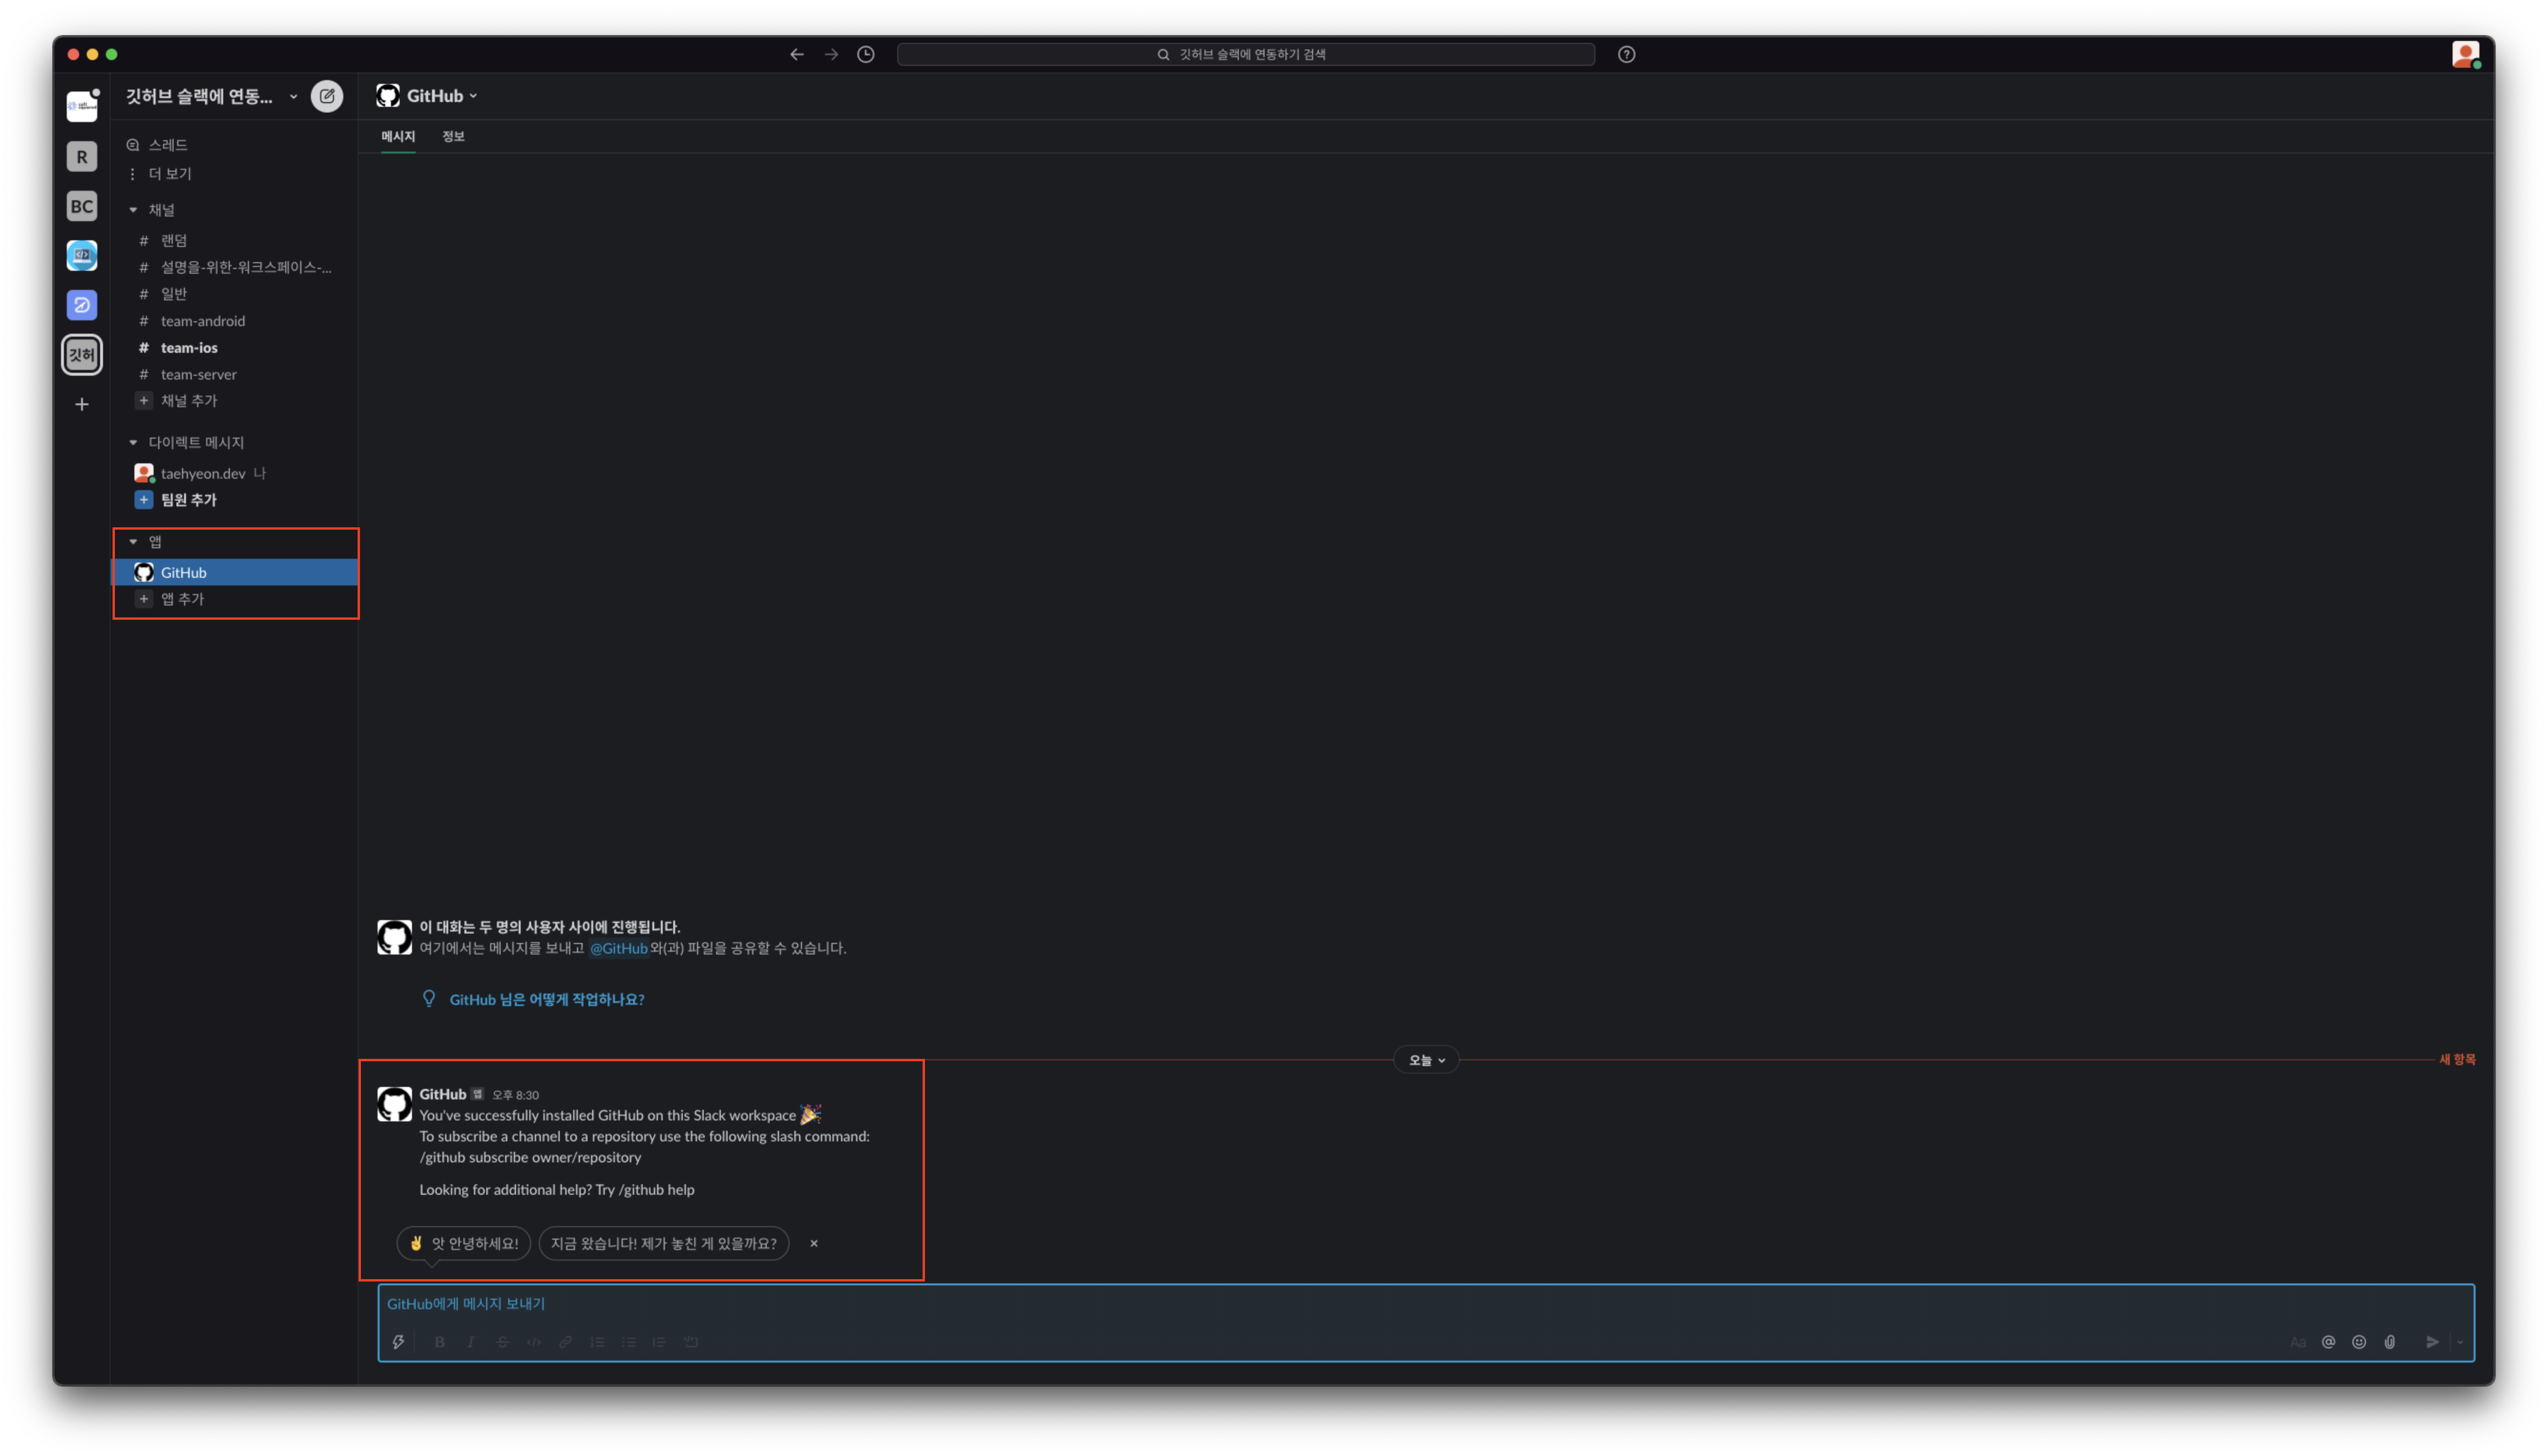This screenshot has width=2548, height=1456.
Task: Open GitHub 님은 어떻게 작업하나요? link
Action: coord(546,999)
